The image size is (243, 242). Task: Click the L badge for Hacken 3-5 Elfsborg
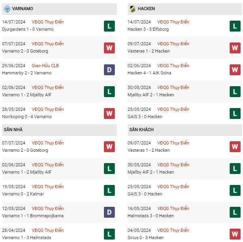tap(235, 26)
